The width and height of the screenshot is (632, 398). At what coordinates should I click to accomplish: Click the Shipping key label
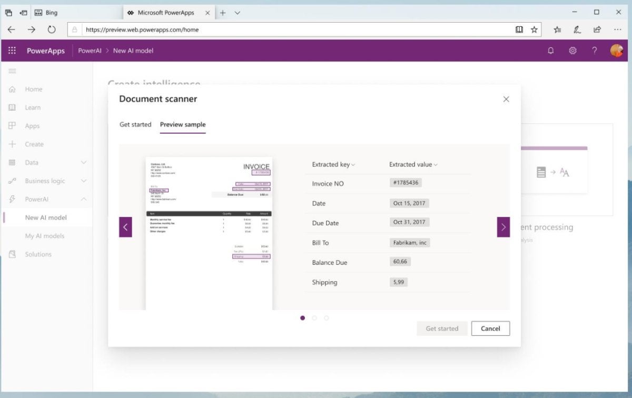click(324, 282)
